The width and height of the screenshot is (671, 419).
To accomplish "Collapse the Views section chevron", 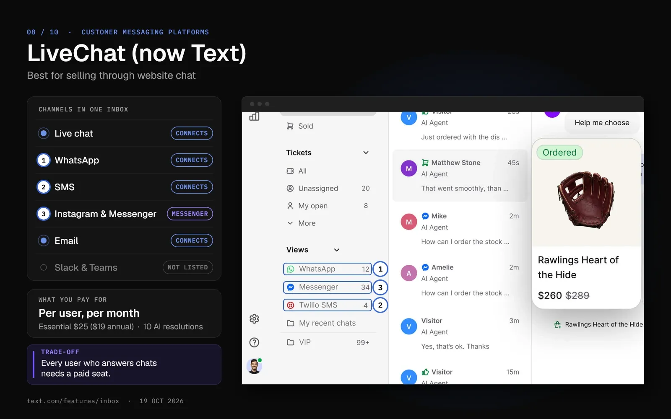I will [x=336, y=250].
